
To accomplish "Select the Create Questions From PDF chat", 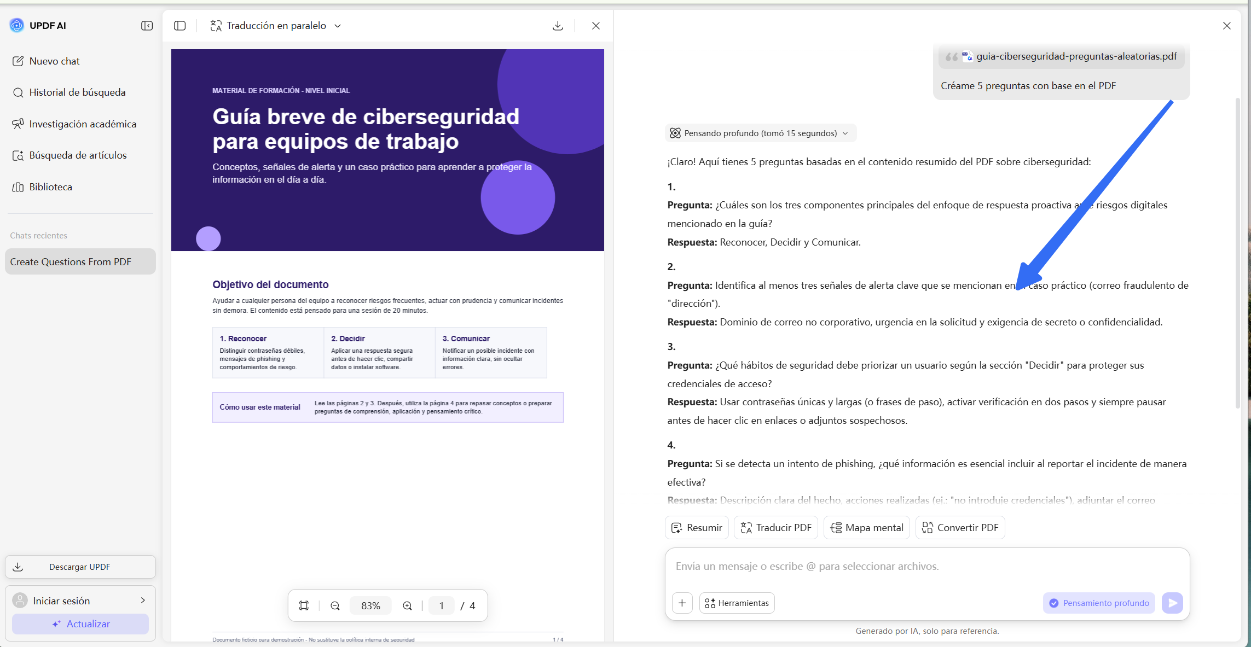I will [80, 262].
